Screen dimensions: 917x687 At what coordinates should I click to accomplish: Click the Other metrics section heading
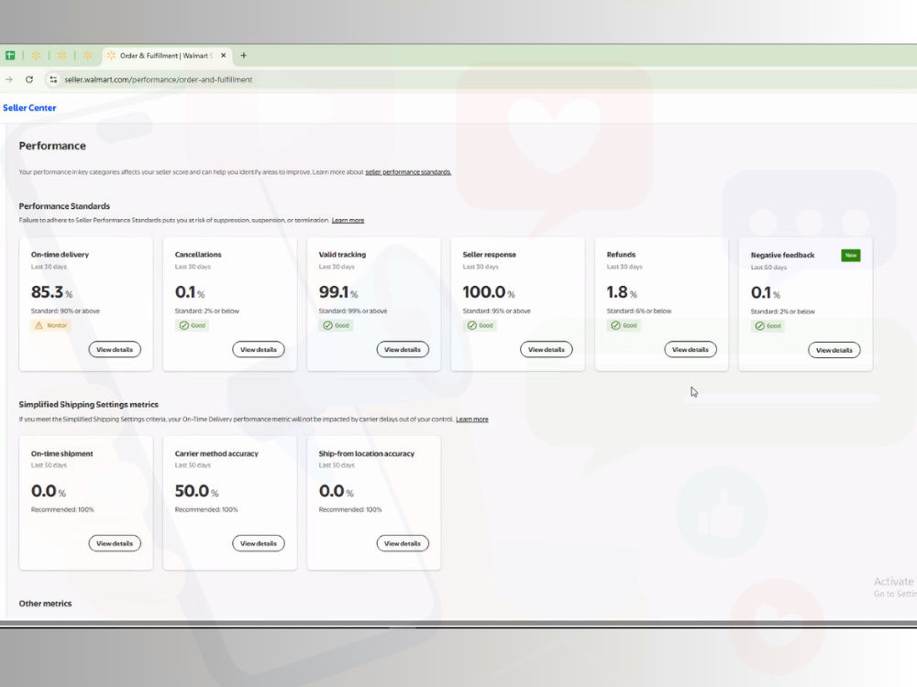click(x=45, y=604)
